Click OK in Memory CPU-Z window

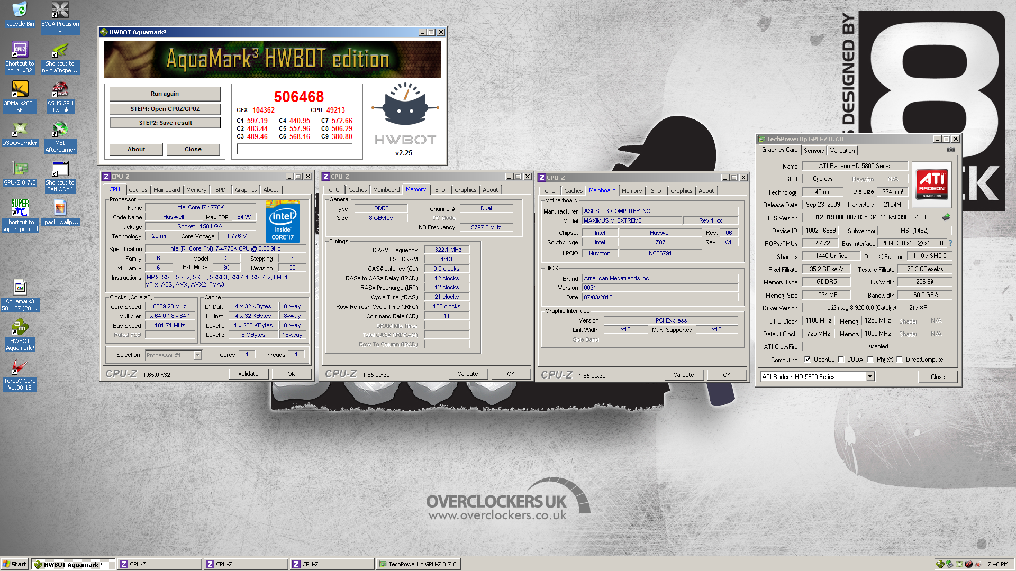coord(511,374)
